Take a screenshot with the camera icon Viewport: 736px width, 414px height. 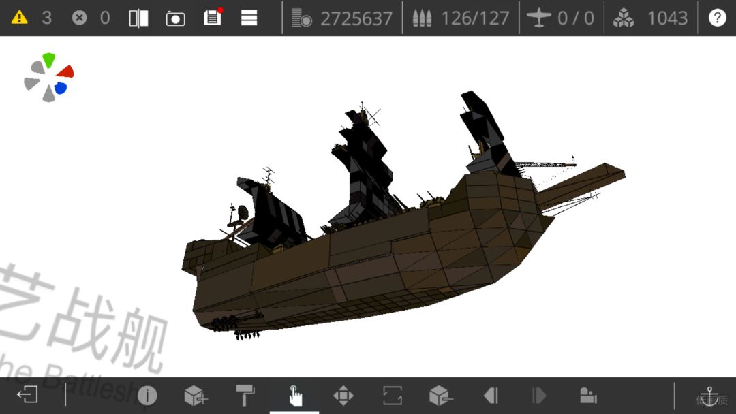point(175,18)
